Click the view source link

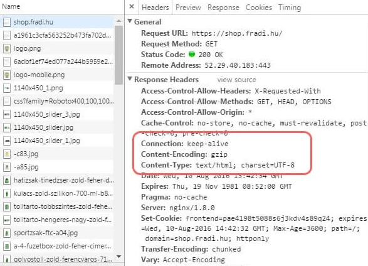236,80
